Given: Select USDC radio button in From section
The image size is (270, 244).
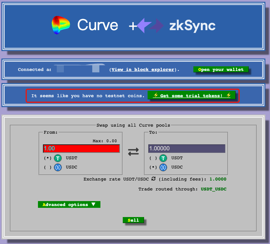Looking at the screenshot, I should (x=47, y=167).
